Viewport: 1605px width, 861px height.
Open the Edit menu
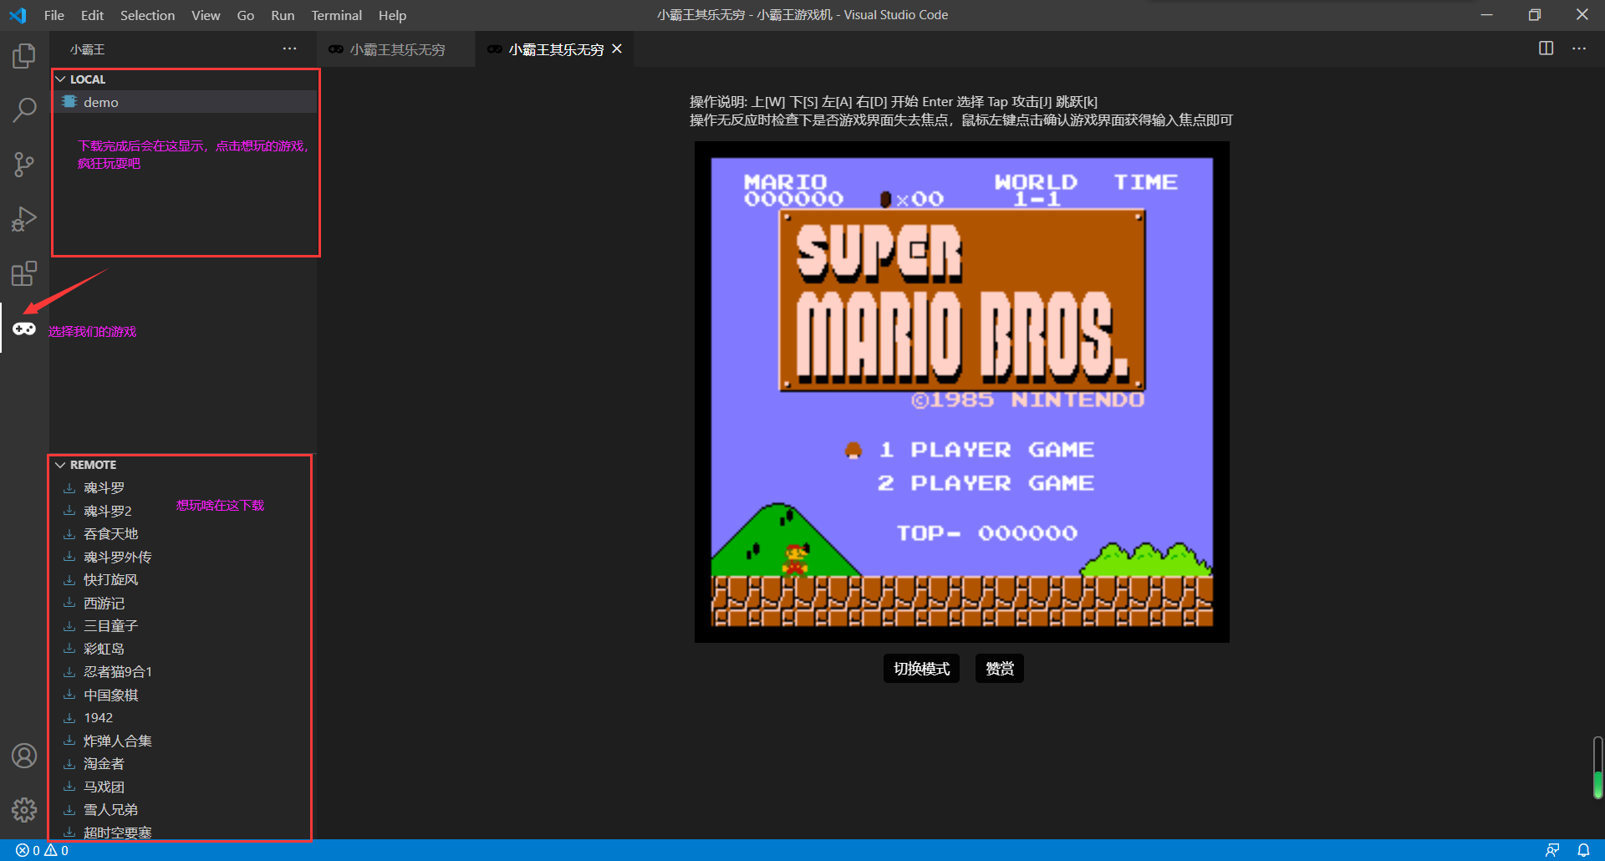click(x=92, y=15)
